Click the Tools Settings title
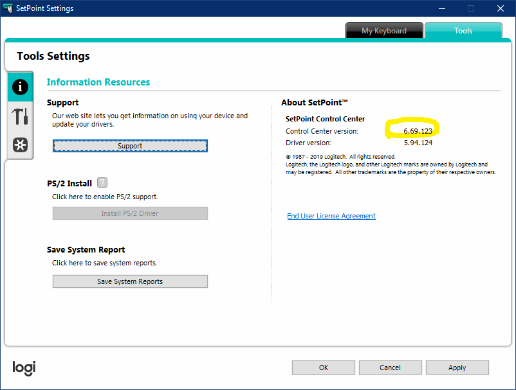Viewport: 516px width, 390px height. click(x=53, y=56)
